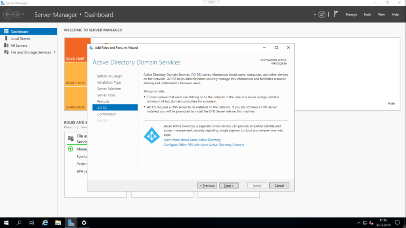Open the Tools menu
Screen dimensions: 406x228
pos(367,15)
